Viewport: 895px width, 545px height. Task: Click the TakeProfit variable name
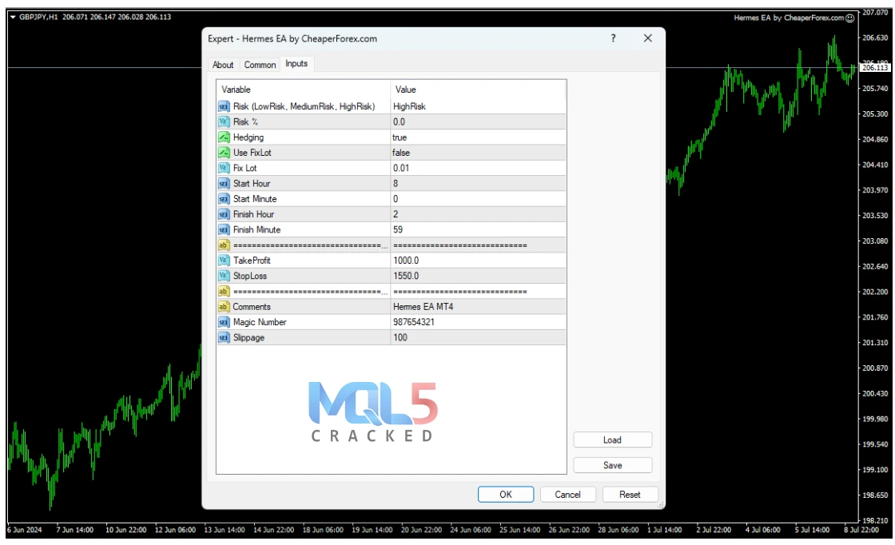click(x=252, y=261)
